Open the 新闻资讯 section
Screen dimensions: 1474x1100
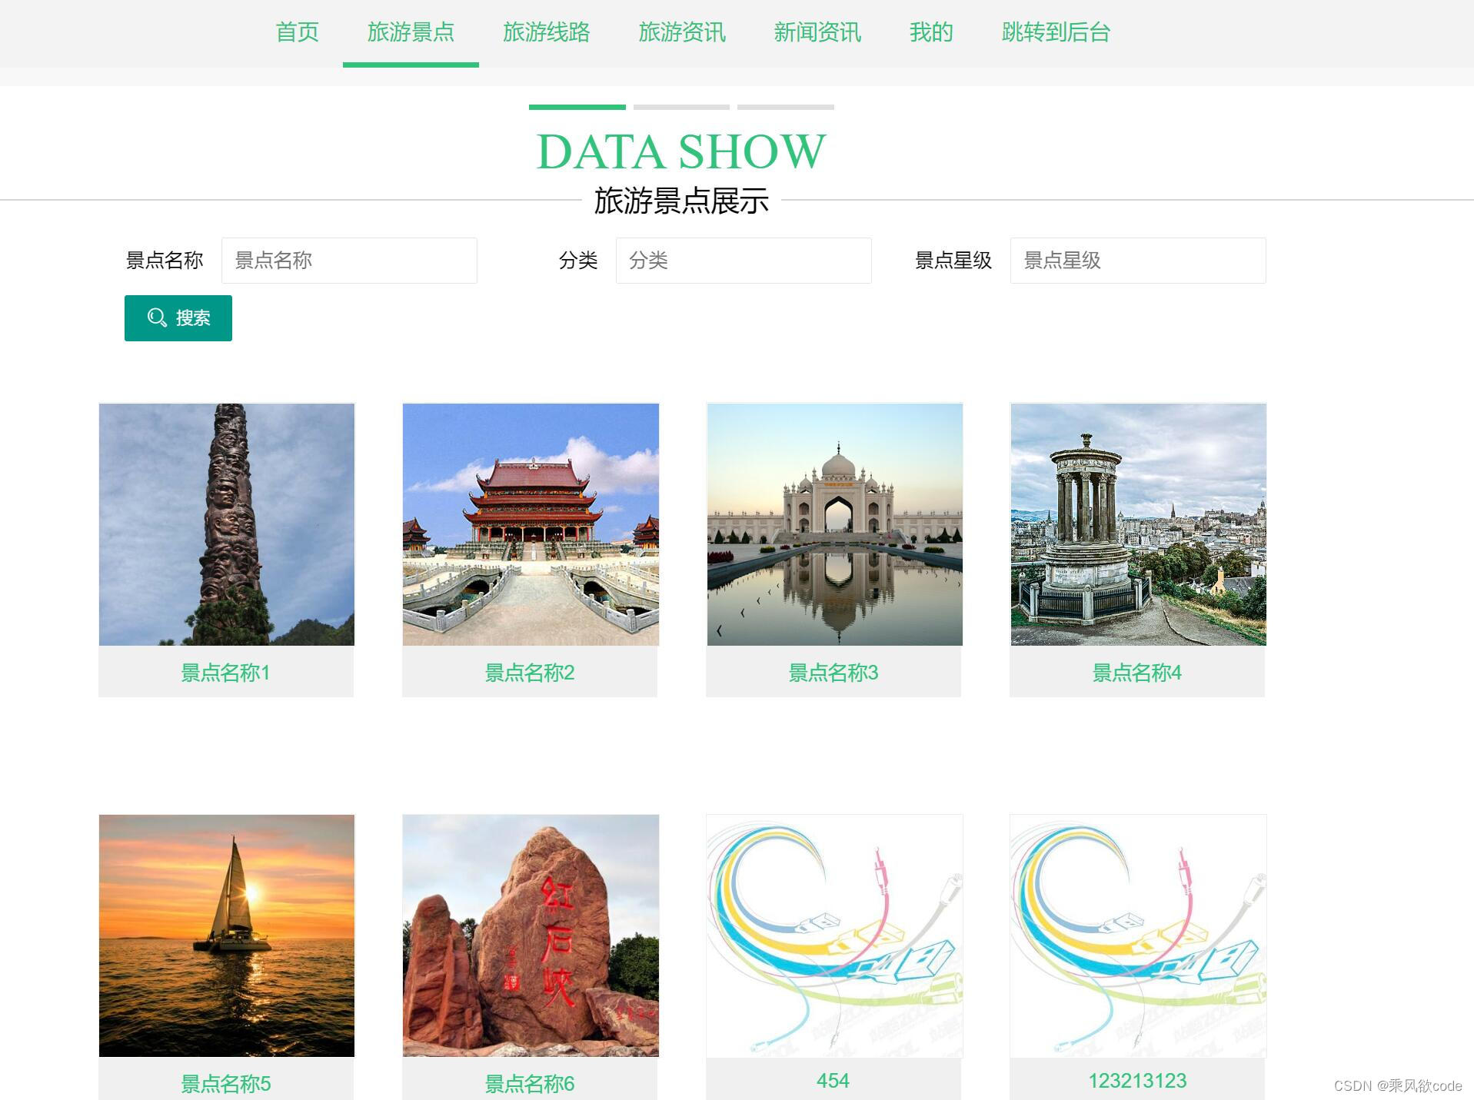point(817,32)
